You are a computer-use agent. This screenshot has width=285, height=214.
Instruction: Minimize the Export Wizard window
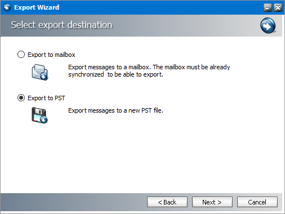pyautogui.click(x=268, y=8)
